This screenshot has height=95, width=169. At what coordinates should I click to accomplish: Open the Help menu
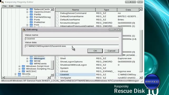click(x=18, y=6)
